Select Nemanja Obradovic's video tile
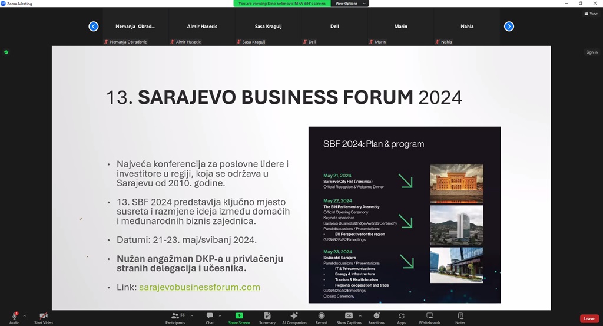603x326 pixels. point(135,26)
